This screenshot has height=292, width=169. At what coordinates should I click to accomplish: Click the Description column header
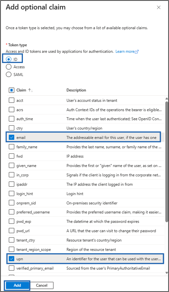76,90
